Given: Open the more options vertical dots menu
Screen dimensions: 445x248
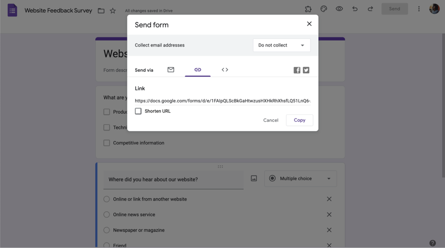Looking at the screenshot, I should (419, 9).
